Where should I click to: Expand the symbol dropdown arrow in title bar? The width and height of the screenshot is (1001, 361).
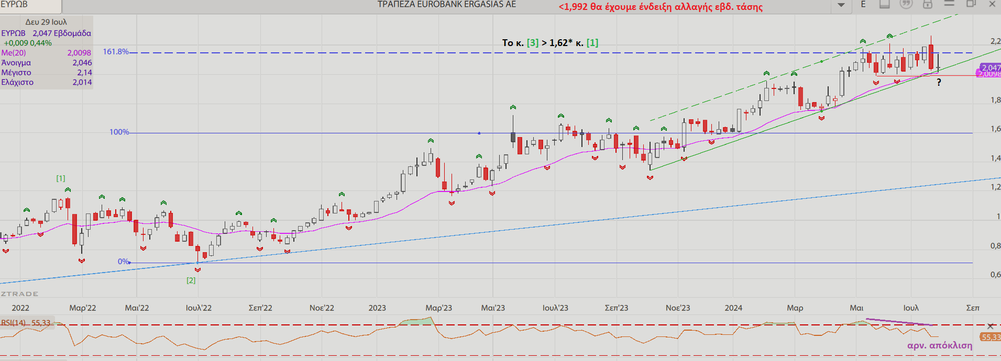pyautogui.click(x=841, y=5)
